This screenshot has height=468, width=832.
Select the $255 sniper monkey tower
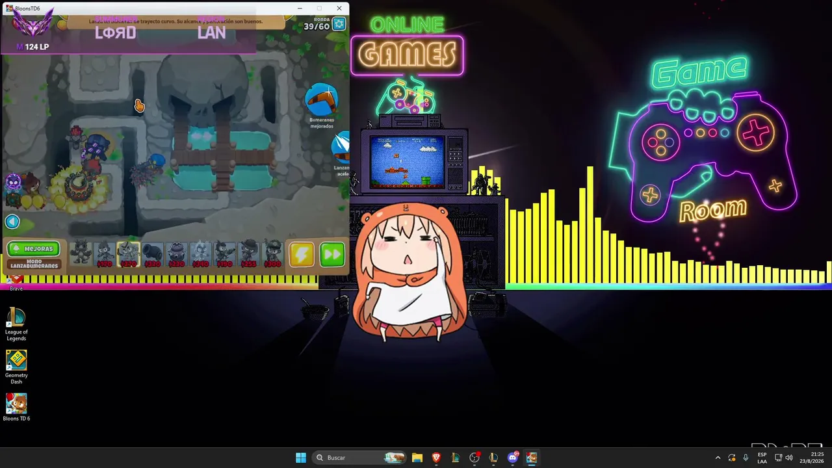point(249,253)
